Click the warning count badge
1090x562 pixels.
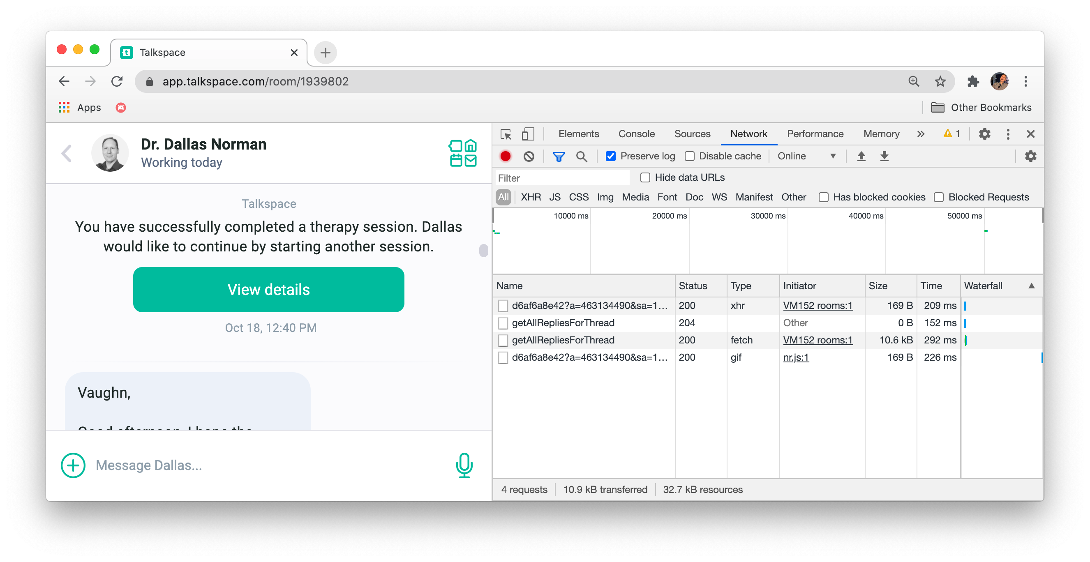(x=951, y=134)
